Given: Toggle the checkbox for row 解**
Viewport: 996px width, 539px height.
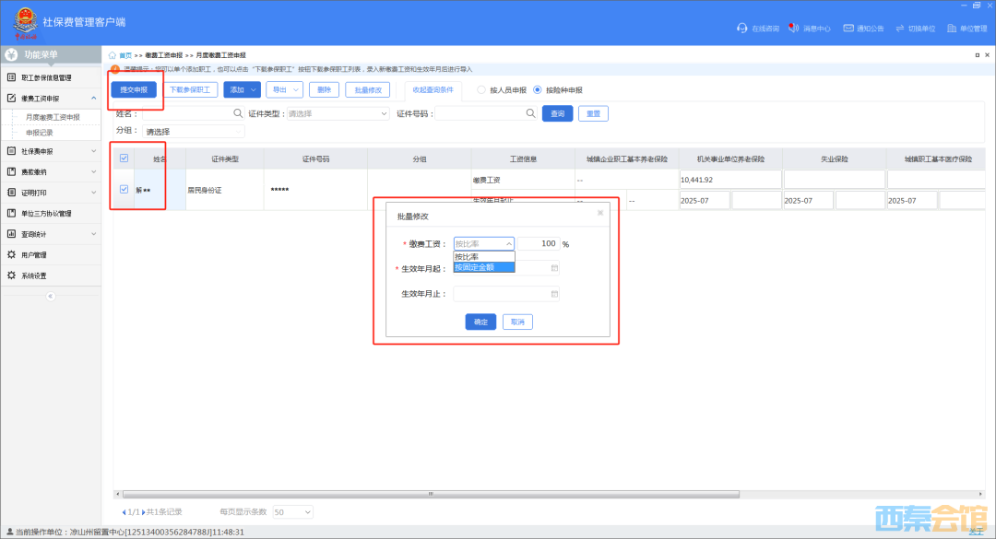Looking at the screenshot, I should 125,190.
